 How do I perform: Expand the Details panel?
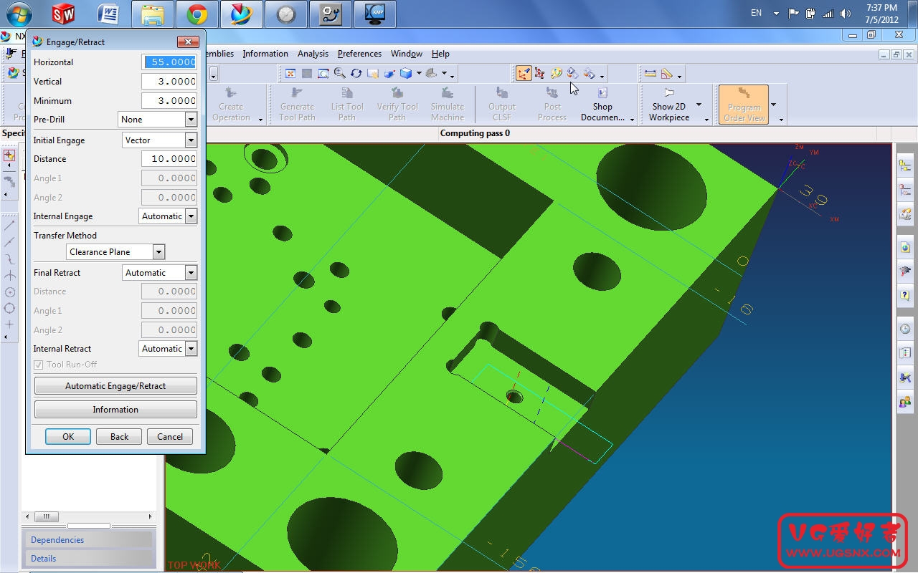(89, 559)
